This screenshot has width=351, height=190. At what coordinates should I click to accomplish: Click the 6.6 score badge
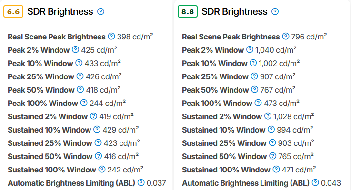coord(13,11)
